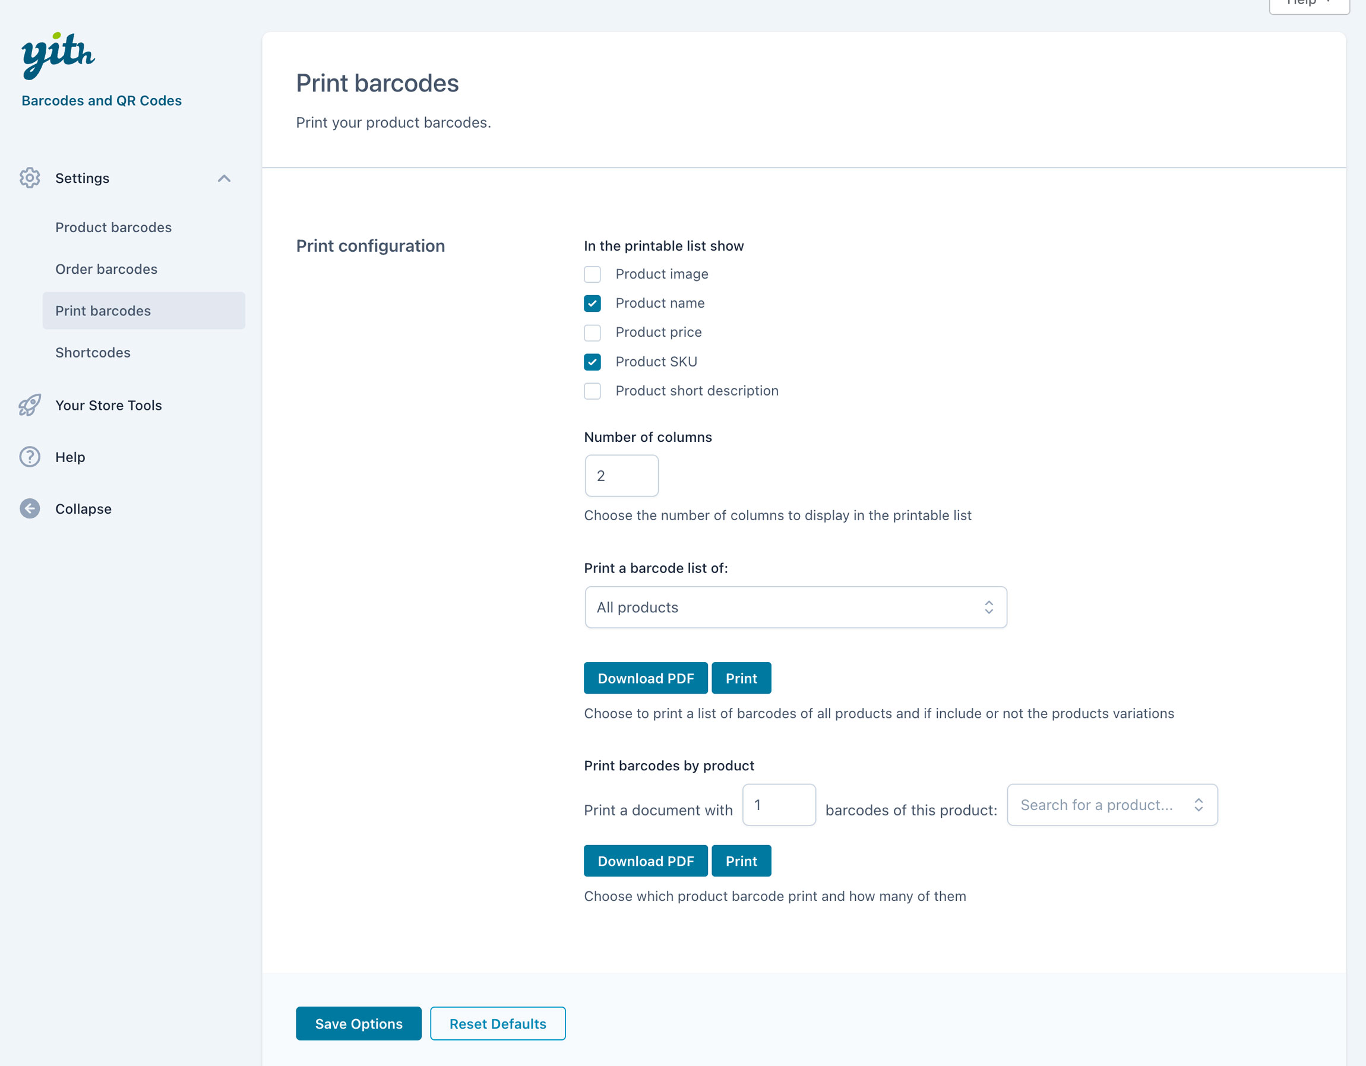
Task: Uncheck the Product name checkbox
Action: coord(592,303)
